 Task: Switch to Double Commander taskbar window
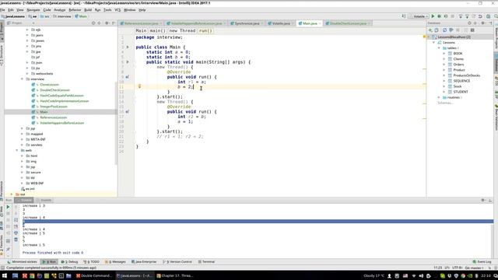click(x=94, y=275)
